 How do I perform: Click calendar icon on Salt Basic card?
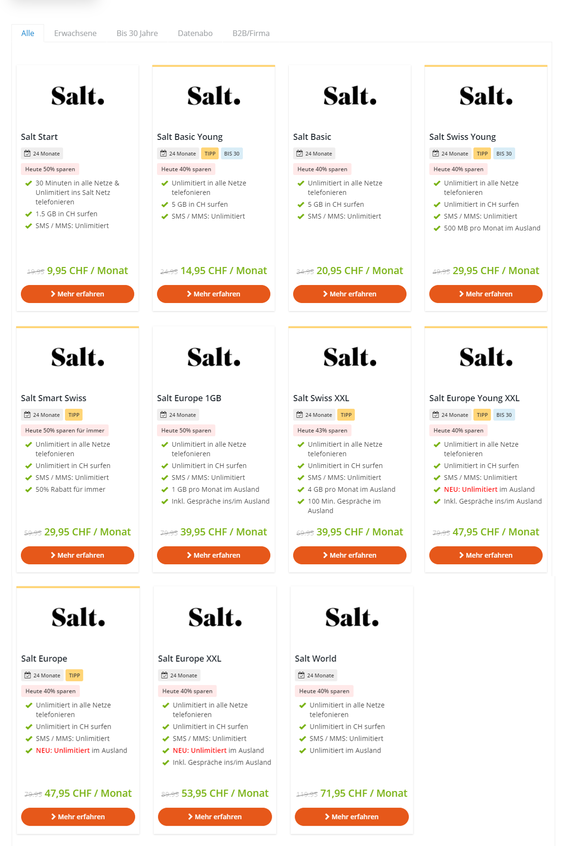point(299,154)
